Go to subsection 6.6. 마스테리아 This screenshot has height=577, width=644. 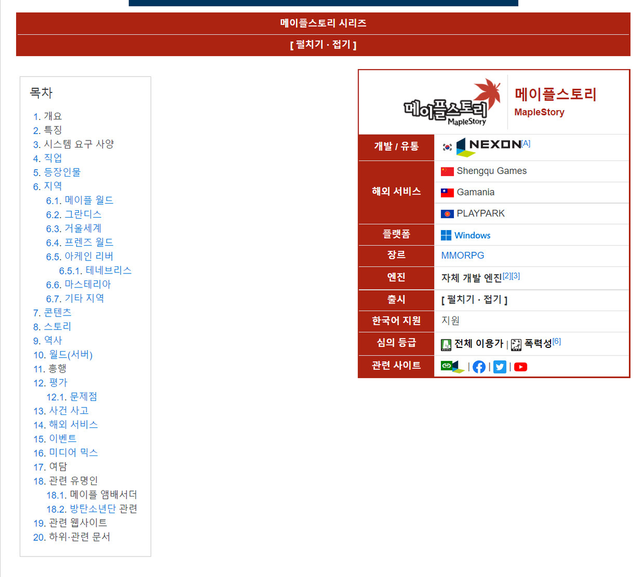pos(78,284)
